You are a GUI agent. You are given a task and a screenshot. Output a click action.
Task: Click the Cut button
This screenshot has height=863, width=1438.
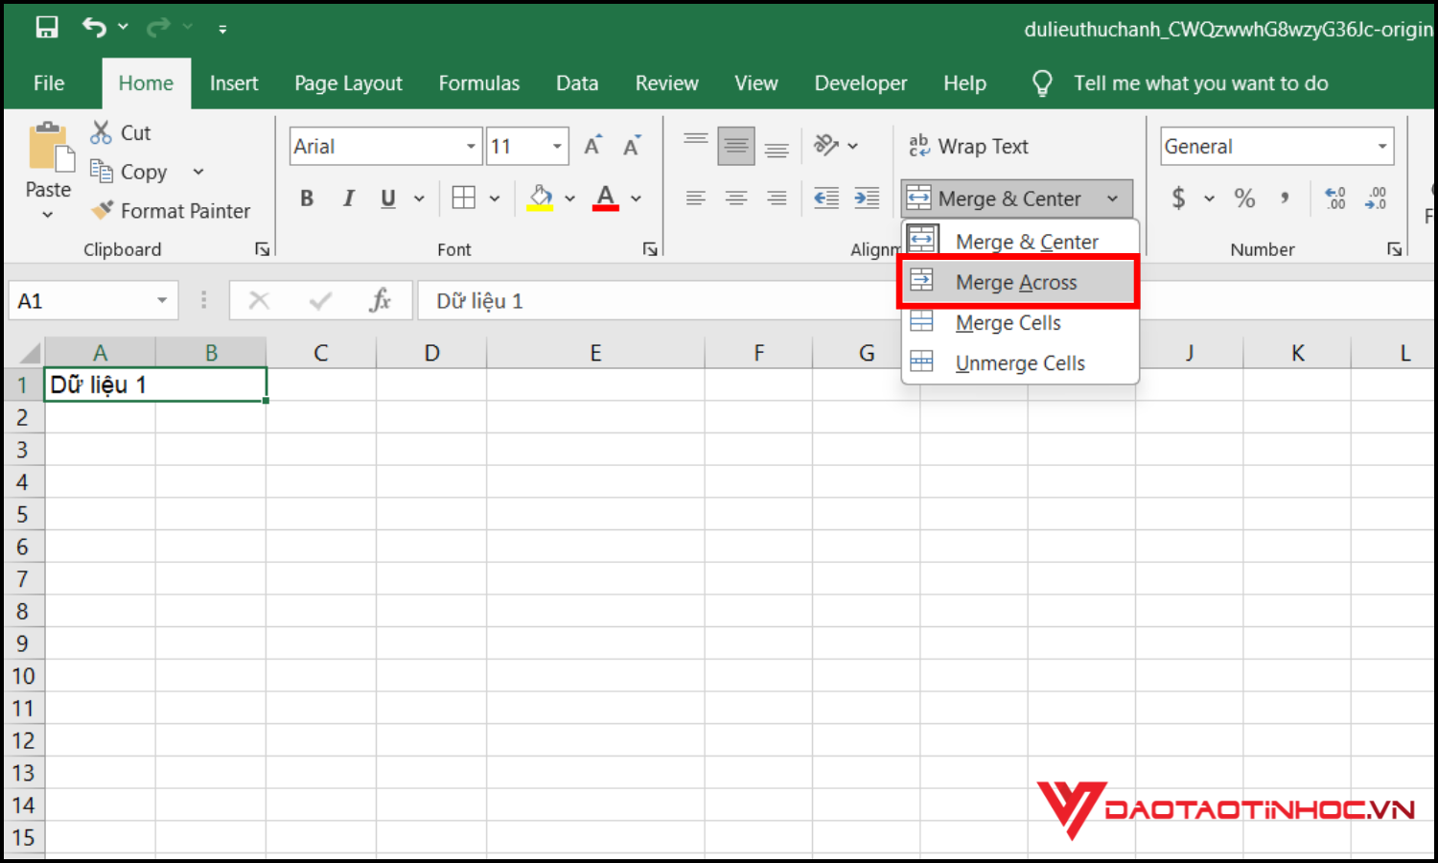click(x=121, y=133)
